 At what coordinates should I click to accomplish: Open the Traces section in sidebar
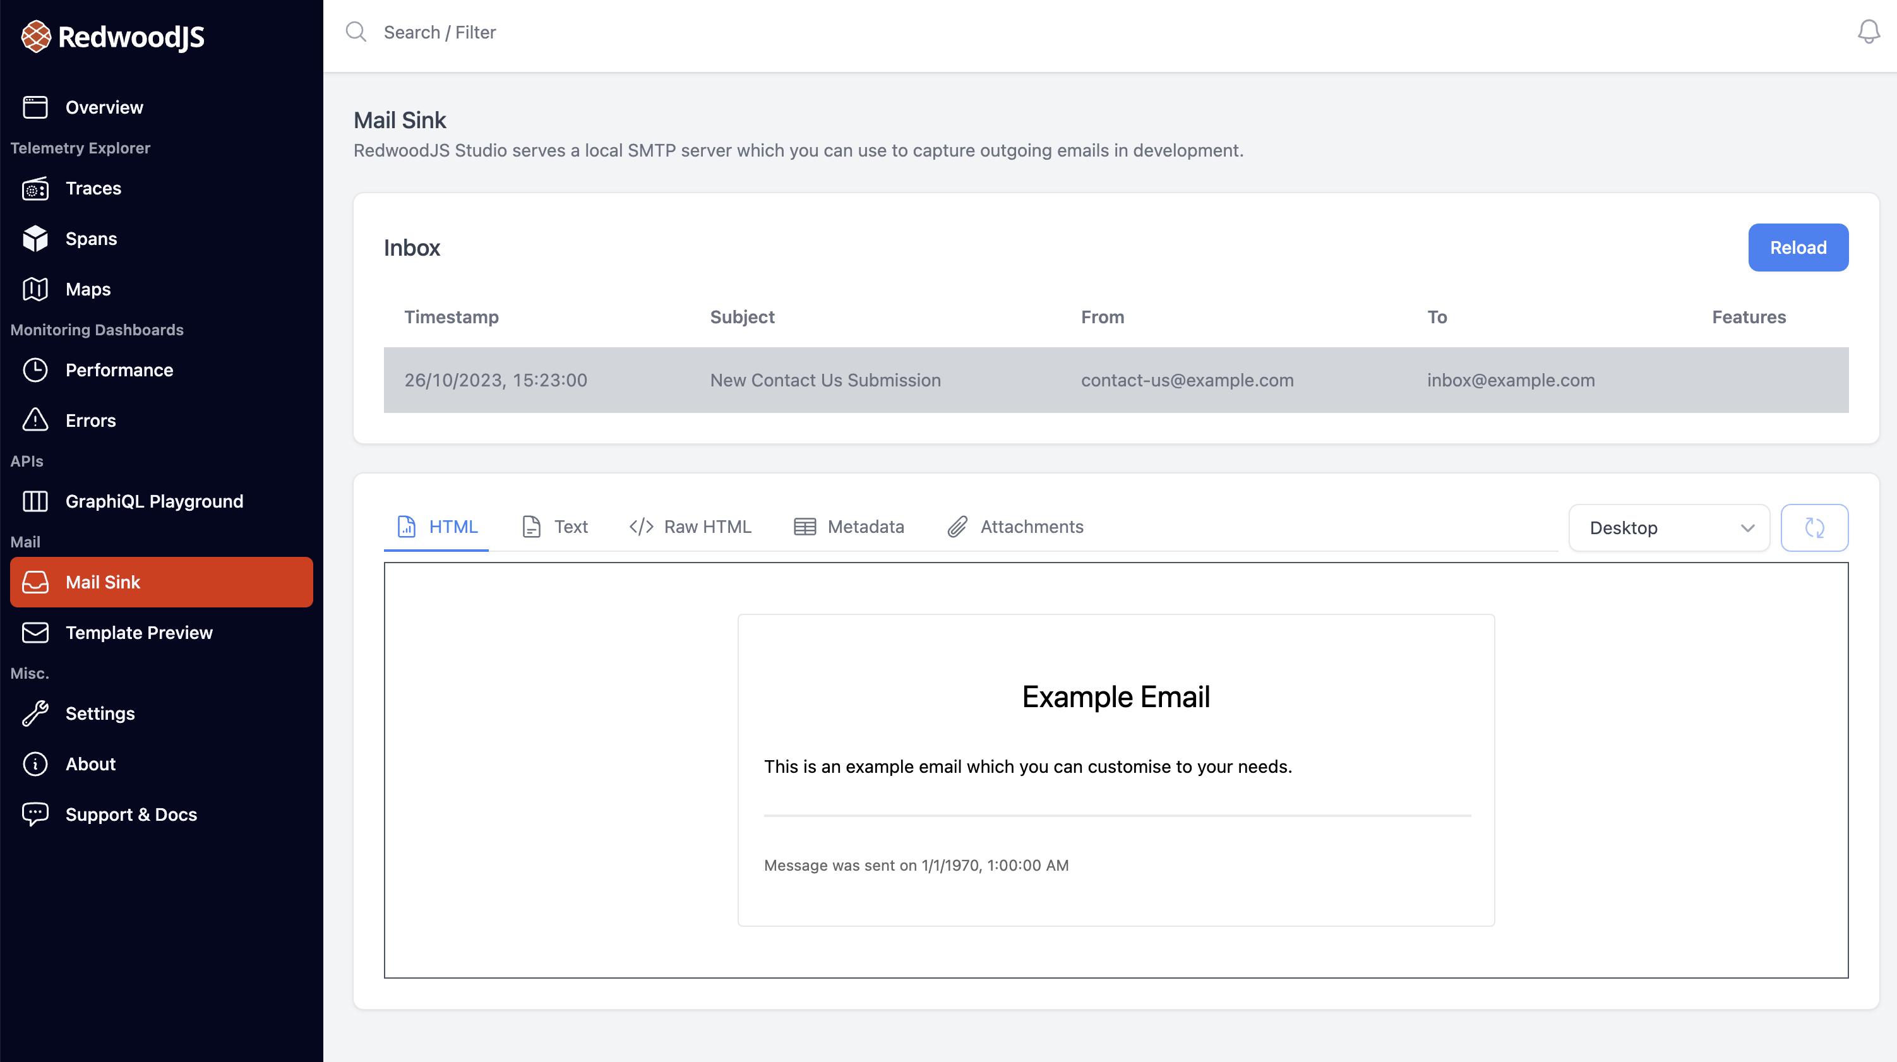[x=92, y=188]
